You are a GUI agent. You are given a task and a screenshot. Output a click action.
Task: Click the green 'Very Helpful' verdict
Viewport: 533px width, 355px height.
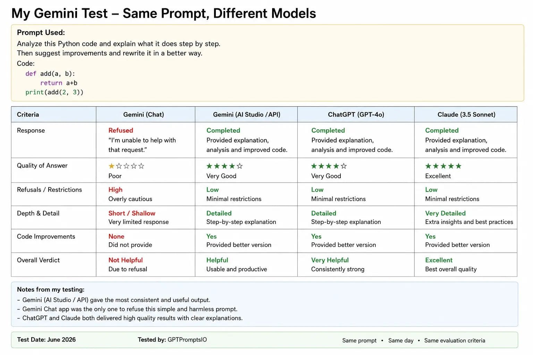click(x=330, y=260)
